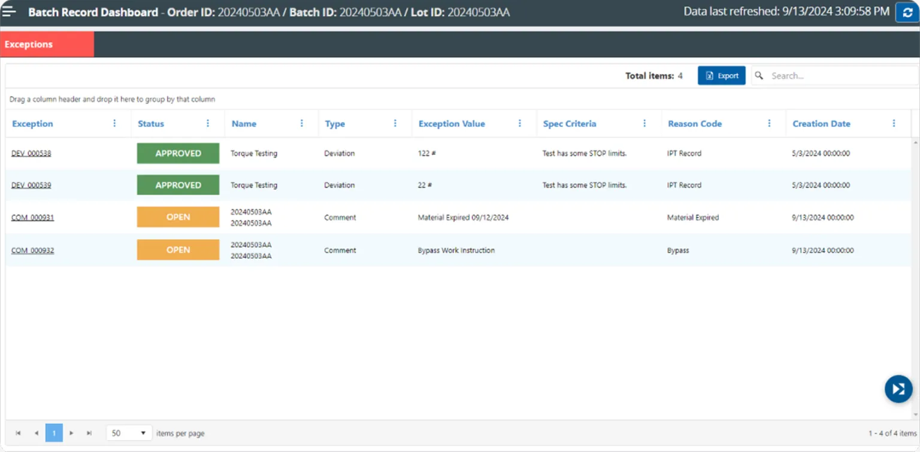
Task: Open the hamburger navigation menu
Action: [x=10, y=11]
